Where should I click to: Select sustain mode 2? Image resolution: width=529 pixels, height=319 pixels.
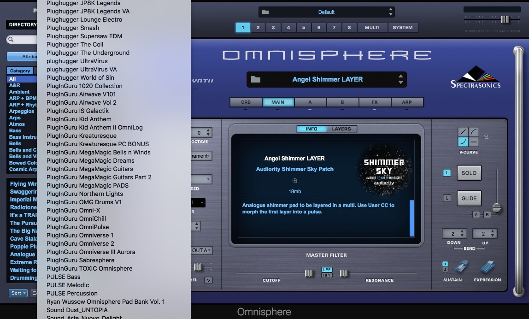click(x=445, y=269)
